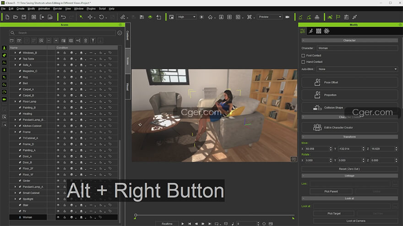The image size is (403, 226).
Task: Toggle visibility eye for Windows_B
Action: coord(58,53)
